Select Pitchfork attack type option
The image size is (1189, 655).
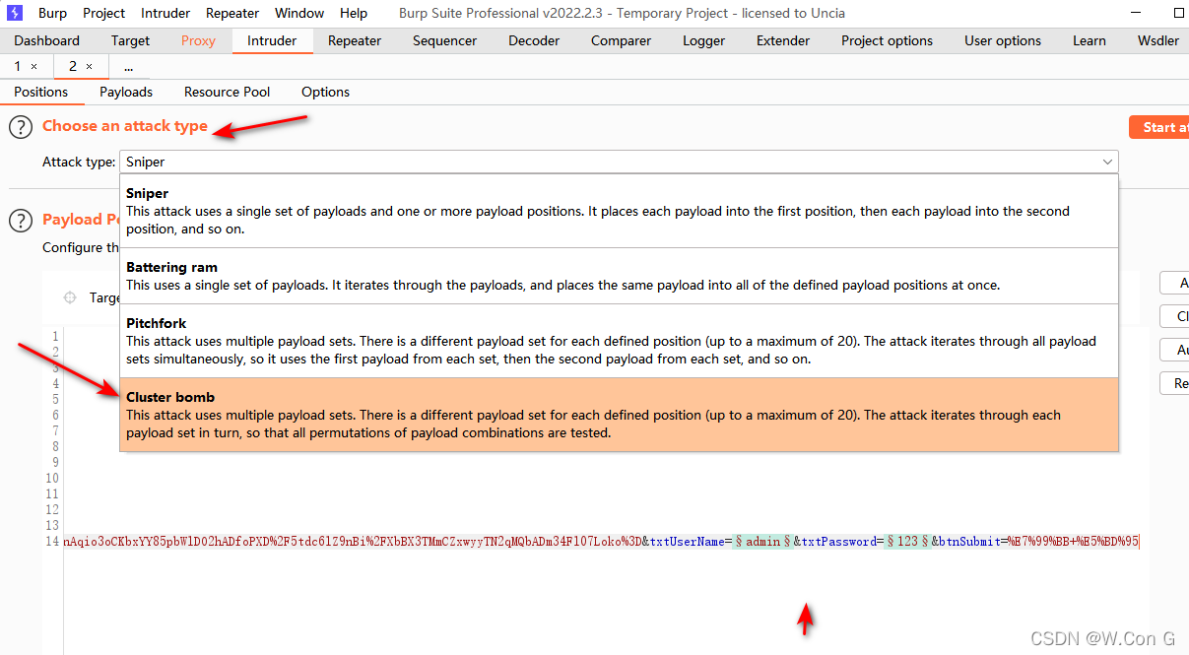pos(619,341)
